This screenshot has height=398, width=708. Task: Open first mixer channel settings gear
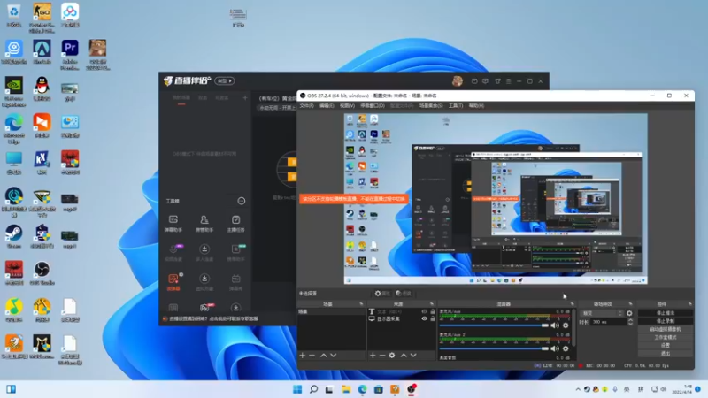click(566, 325)
